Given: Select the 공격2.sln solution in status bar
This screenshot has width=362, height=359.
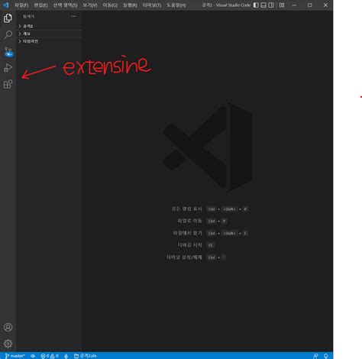Looking at the screenshot, I should click(x=86, y=356).
